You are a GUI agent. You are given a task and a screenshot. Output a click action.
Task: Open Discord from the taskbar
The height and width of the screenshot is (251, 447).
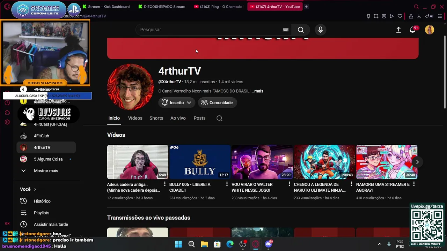pyautogui.click(x=269, y=244)
